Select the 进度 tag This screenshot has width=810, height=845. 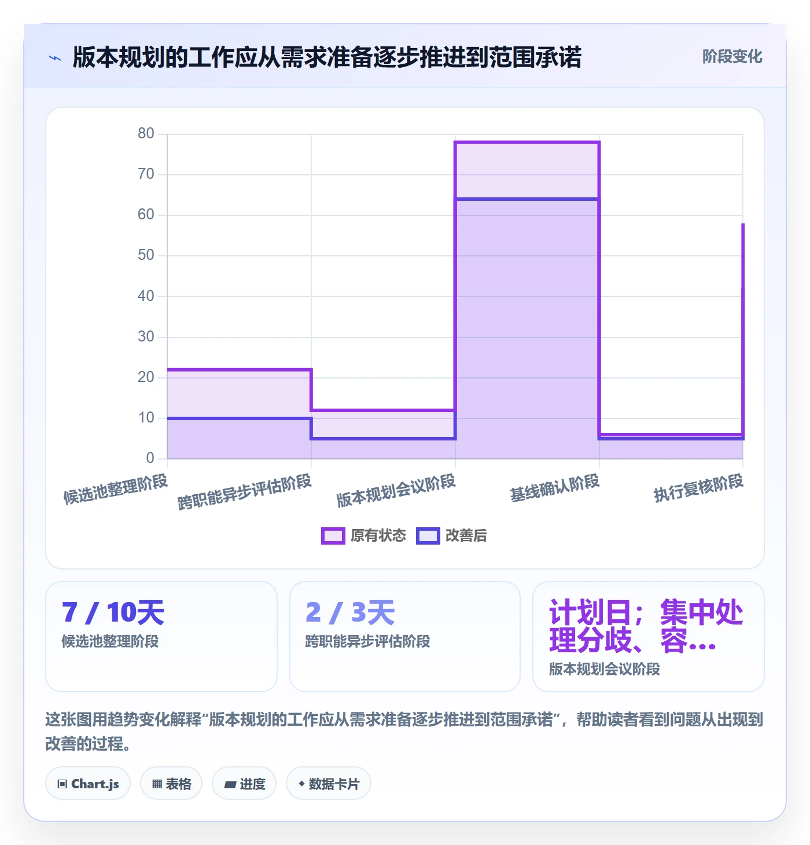[244, 784]
